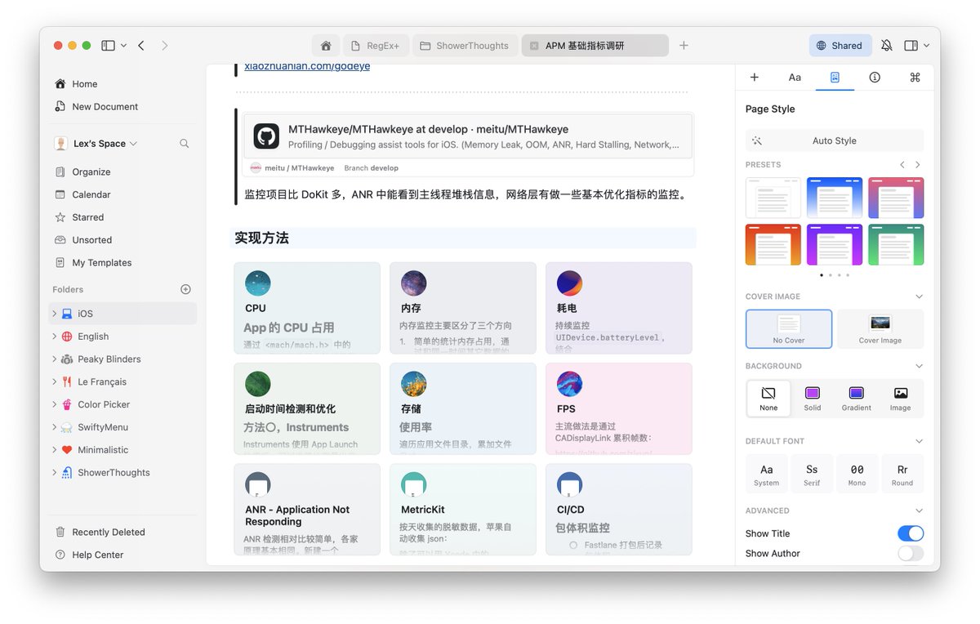Open the command shortcuts tab
Image resolution: width=980 pixels, height=624 pixels.
coord(915,78)
